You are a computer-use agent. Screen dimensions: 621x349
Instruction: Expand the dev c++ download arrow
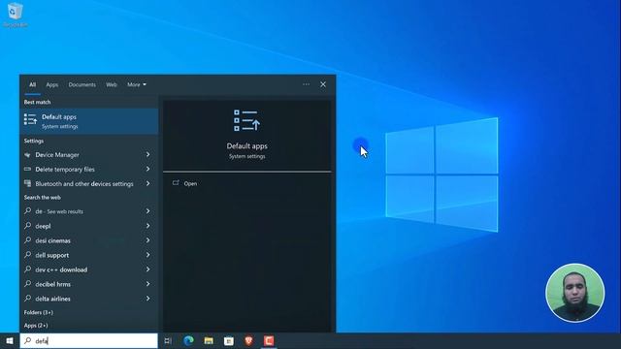click(x=148, y=270)
